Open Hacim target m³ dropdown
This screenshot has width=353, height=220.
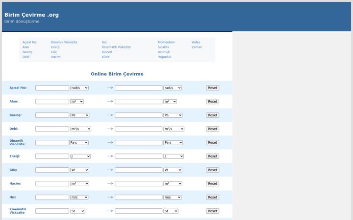coord(173,184)
